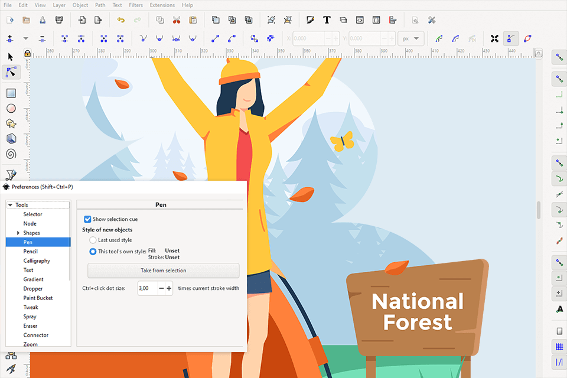Open the Fill and Stroke dialog icon
Image resolution: width=567 pixels, height=378 pixels.
pyautogui.click(x=310, y=20)
